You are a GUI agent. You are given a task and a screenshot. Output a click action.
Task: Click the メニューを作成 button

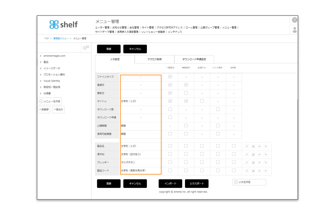click(50, 101)
